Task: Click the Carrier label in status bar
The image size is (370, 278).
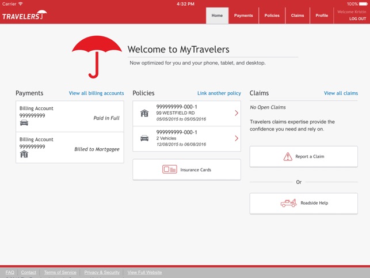Action: tap(9, 4)
